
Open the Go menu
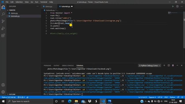click(x=32, y=2)
